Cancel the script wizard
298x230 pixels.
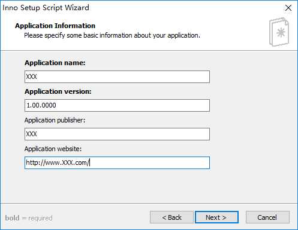267,217
